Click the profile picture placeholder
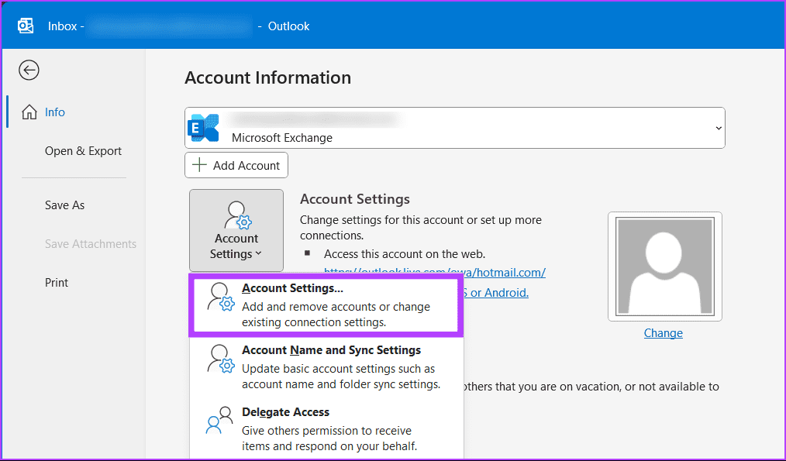This screenshot has height=461, width=786. (665, 267)
